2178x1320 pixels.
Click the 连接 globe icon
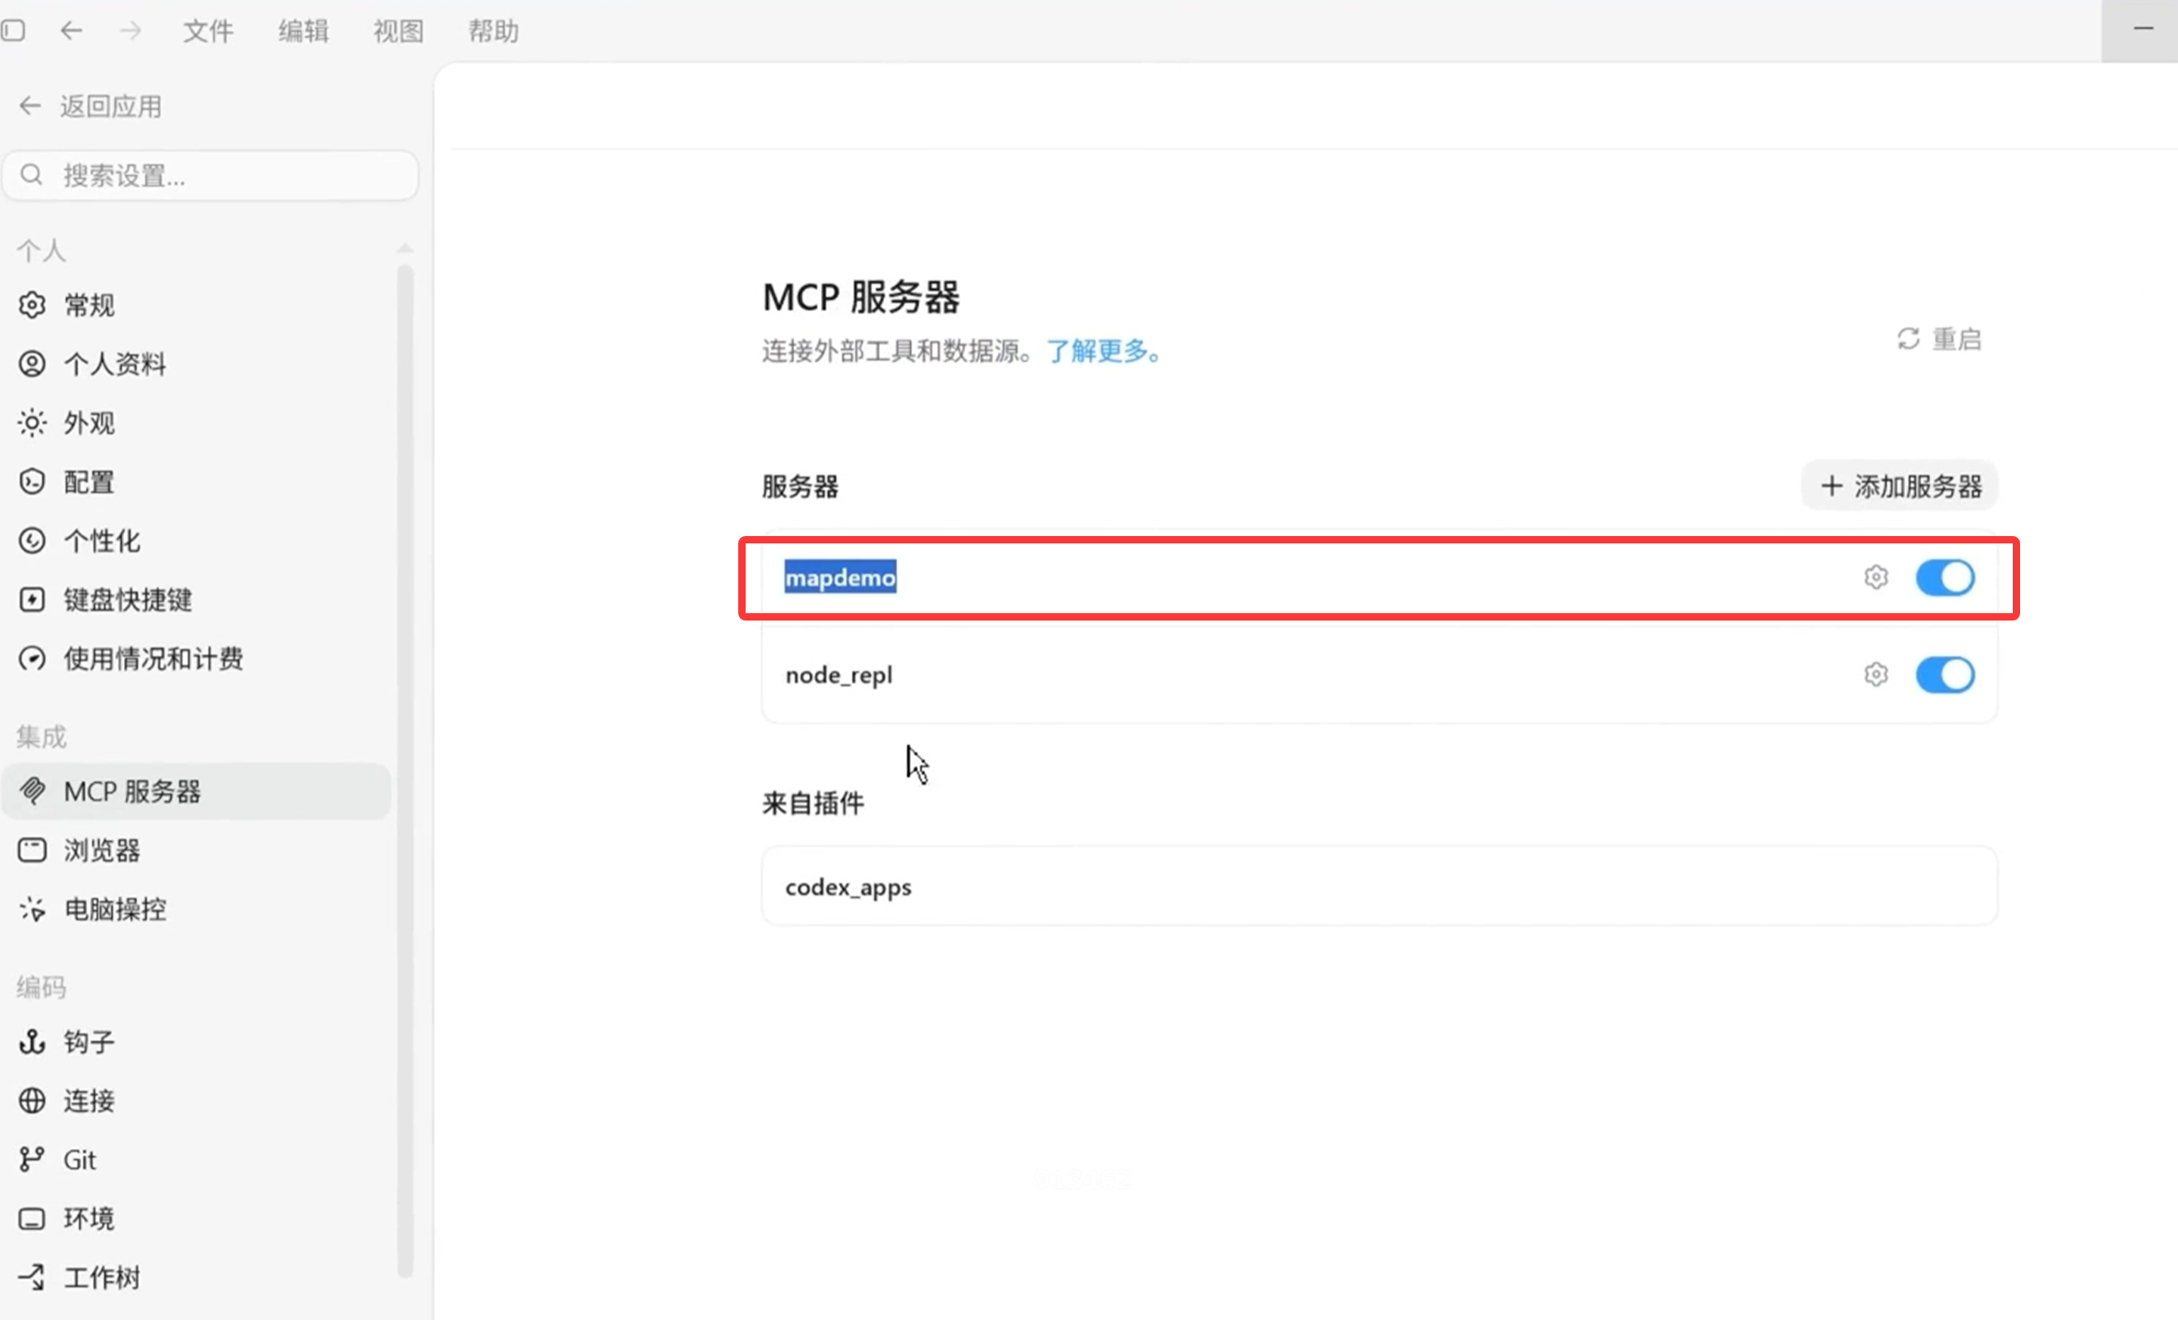[32, 1101]
